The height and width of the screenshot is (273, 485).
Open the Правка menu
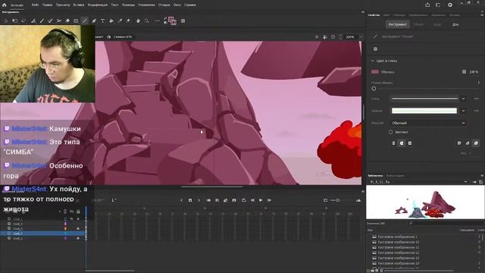click(x=47, y=5)
